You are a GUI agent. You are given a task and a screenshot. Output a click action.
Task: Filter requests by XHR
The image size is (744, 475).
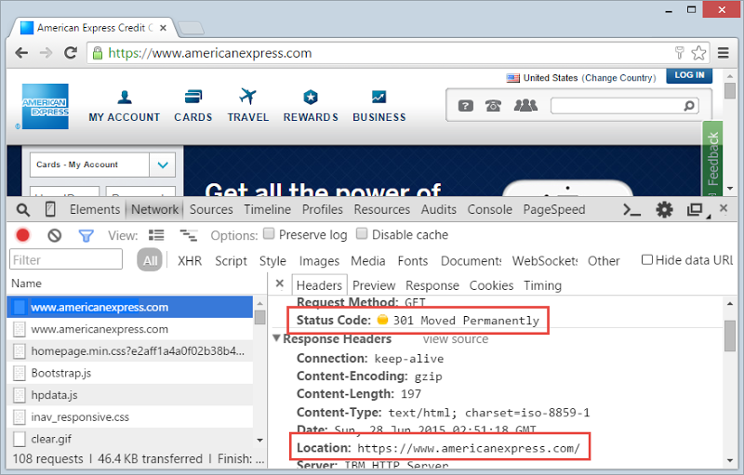190,260
